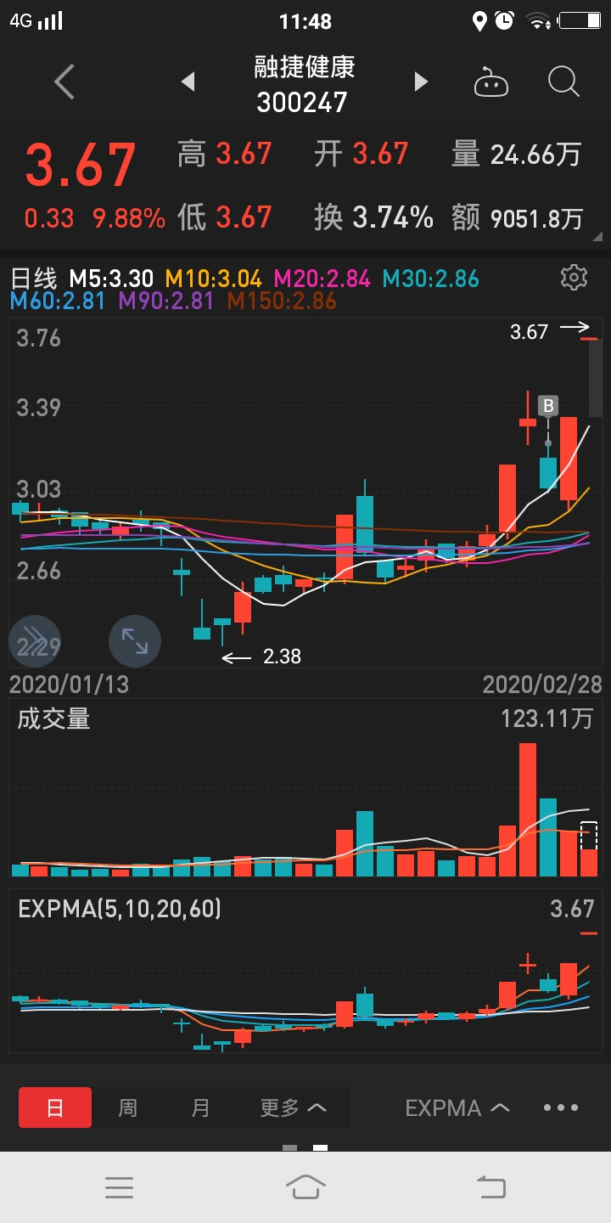Open the robot assistant icon
Image resolution: width=611 pixels, height=1223 pixels.
pyautogui.click(x=490, y=83)
